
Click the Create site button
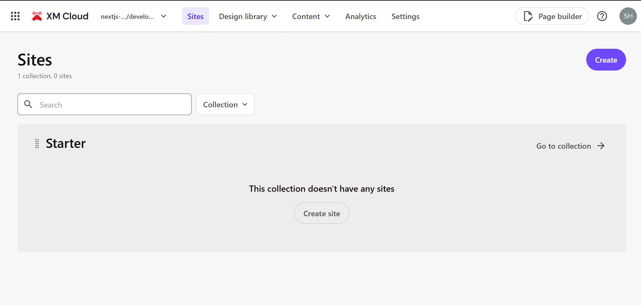click(x=321, y=213)
